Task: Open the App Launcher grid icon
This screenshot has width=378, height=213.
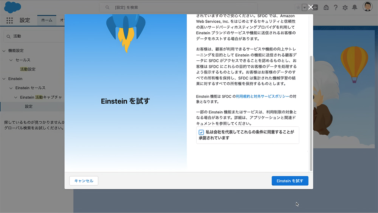Action: (9, 20)
